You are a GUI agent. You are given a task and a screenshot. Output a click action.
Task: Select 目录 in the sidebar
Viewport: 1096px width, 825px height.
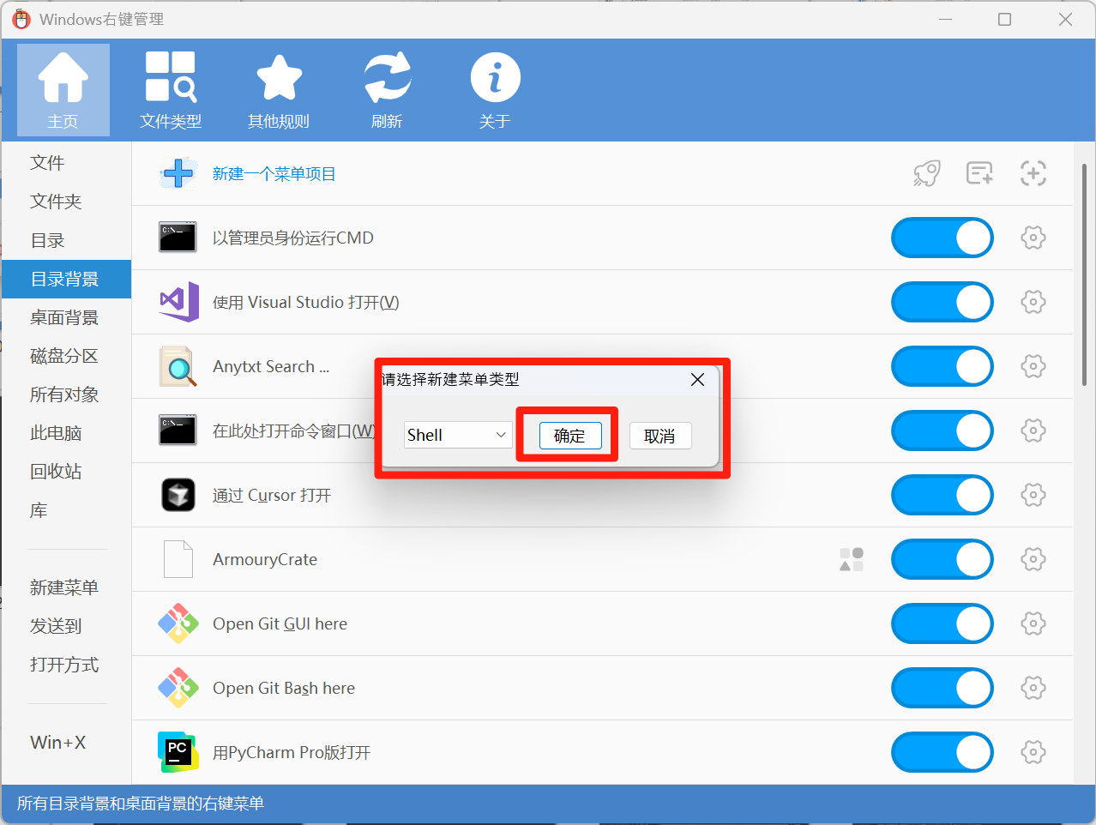47,240
